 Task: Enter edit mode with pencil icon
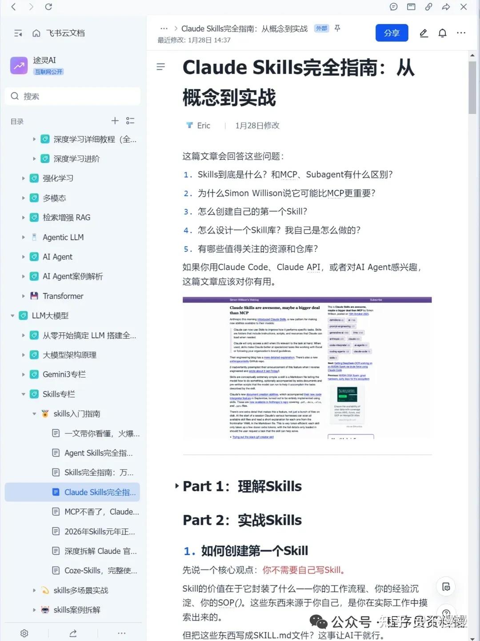[x=424, y=33]
